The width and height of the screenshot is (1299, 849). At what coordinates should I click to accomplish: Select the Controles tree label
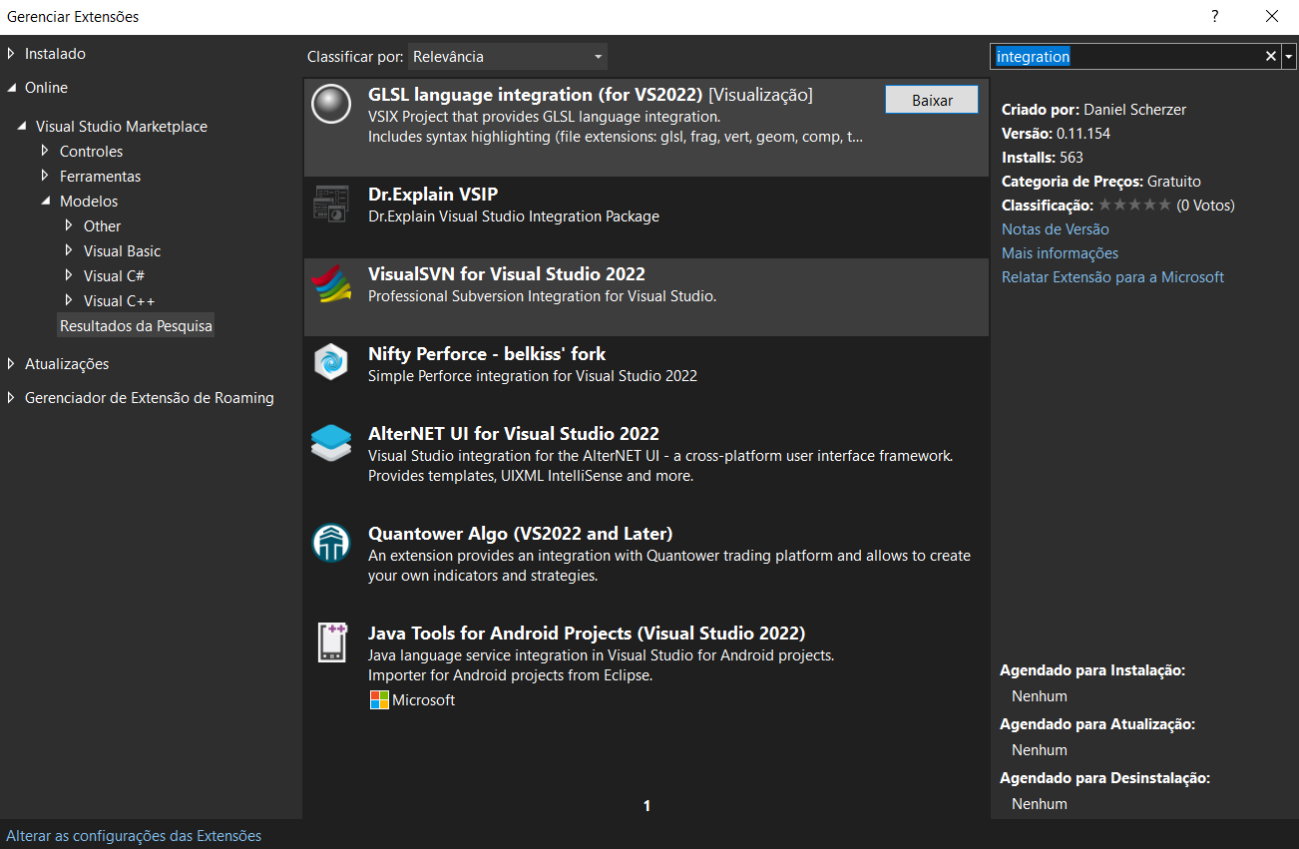92,152
